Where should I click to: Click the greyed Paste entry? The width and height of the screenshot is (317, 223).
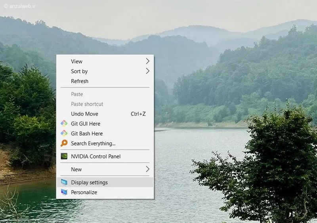pos(105,94)
